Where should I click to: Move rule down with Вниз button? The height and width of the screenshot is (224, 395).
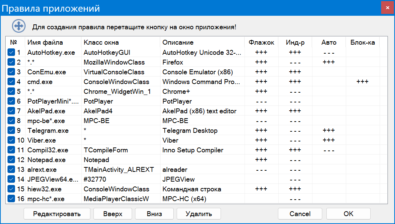pos(155,213)
